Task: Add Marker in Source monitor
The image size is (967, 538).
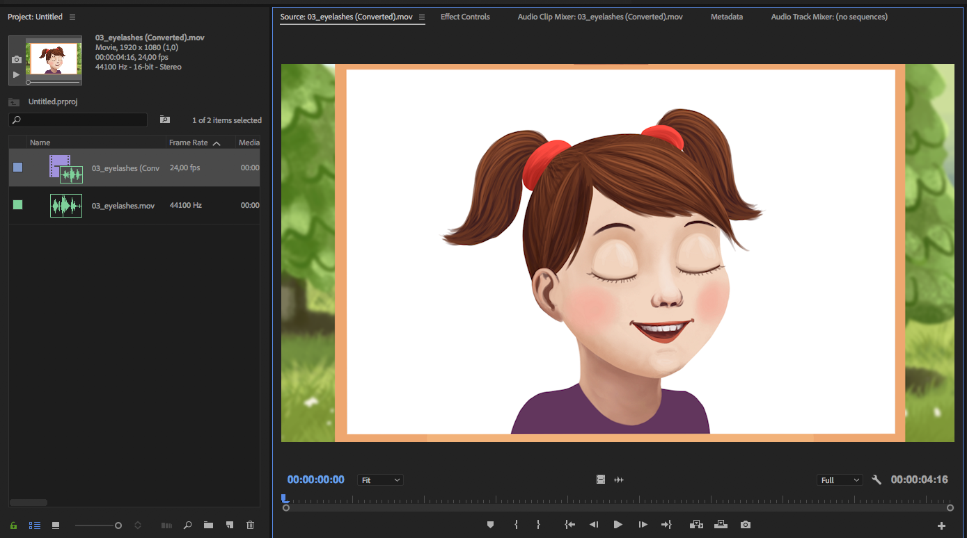Action: 490,525
